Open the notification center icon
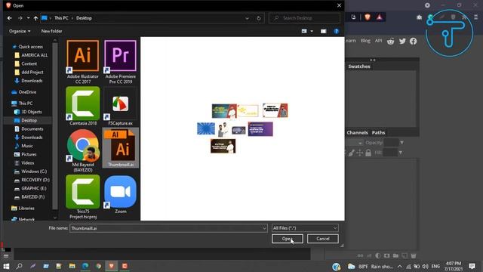This screenshot has height=272, width=483. tap(472, 266)
